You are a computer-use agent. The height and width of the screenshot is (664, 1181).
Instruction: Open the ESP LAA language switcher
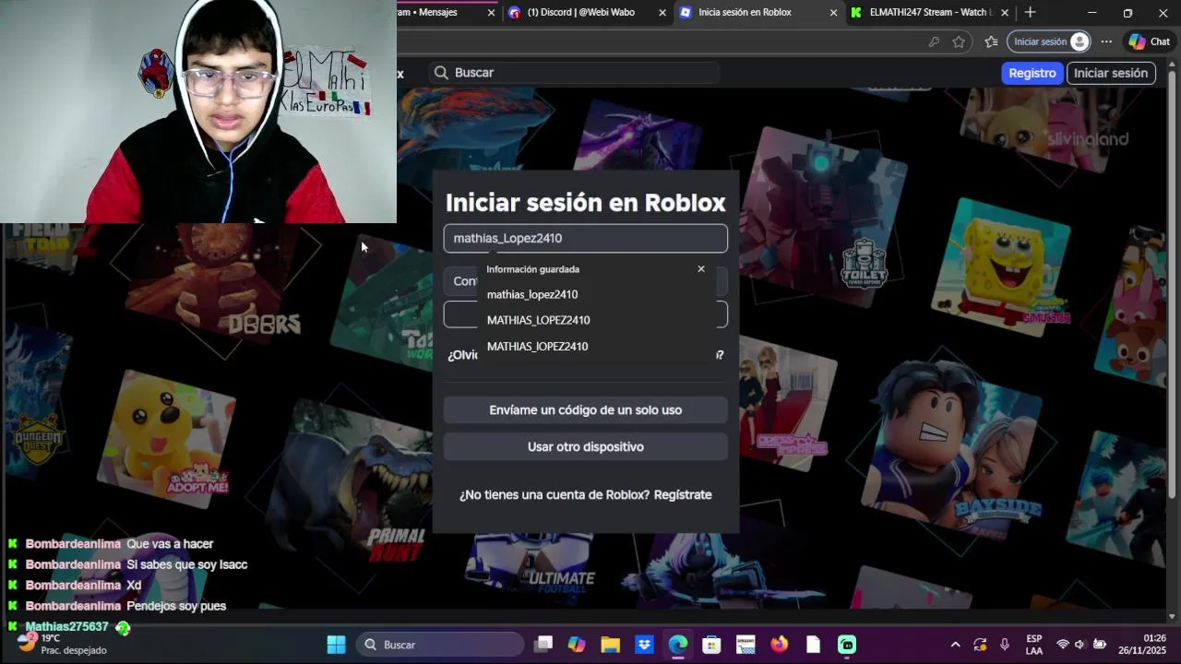tap(1034, 645)
